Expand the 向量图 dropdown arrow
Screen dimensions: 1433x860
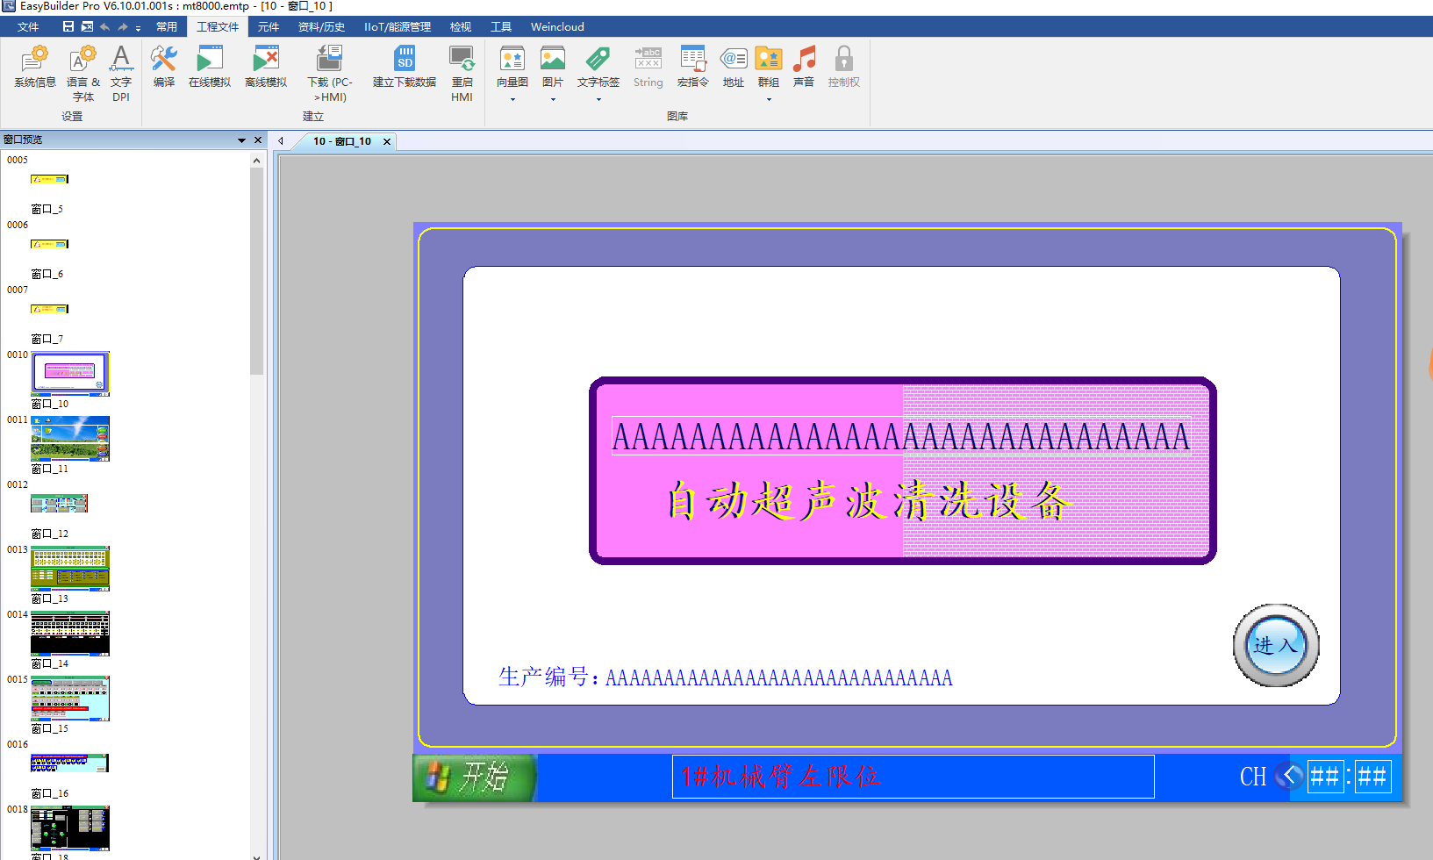(512, 100)
